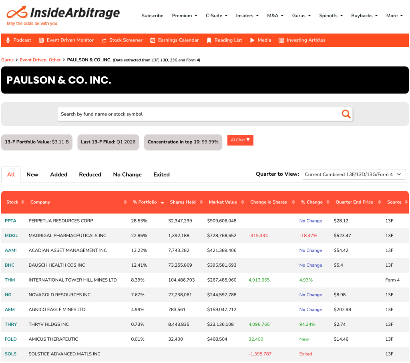This screenshot has width=410, height=363.
Task: Sort by % Change column arrows
Action: tap(328, 202)
